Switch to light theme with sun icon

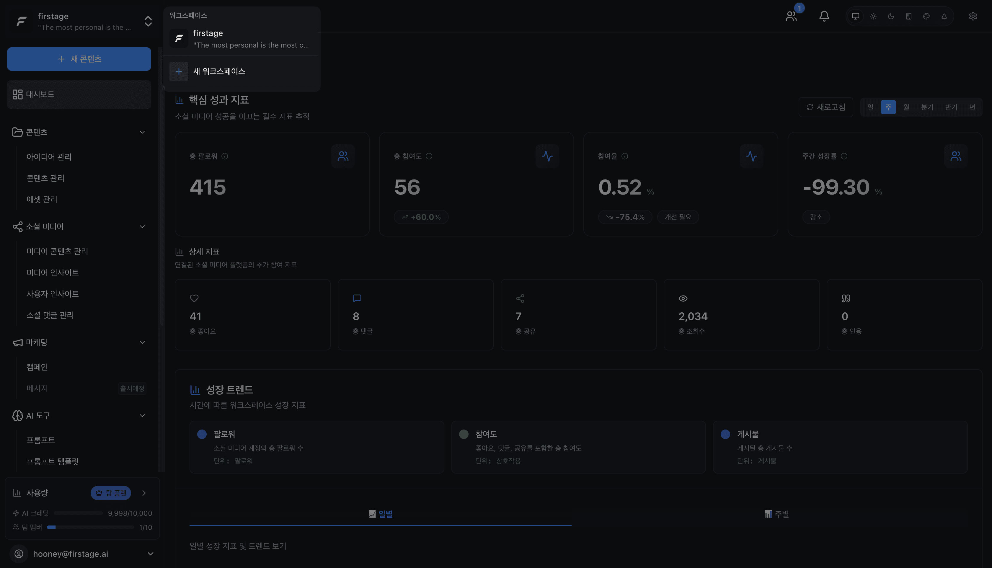[x=873, y=16]
